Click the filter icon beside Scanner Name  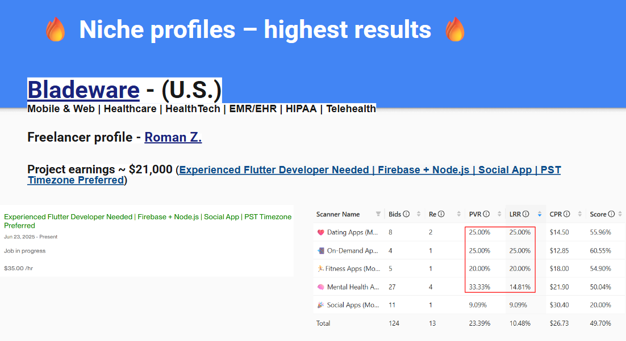[x=378, y=214]
